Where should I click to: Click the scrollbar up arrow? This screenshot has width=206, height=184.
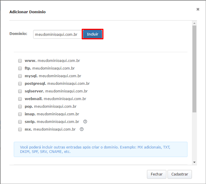pos(194,23)
